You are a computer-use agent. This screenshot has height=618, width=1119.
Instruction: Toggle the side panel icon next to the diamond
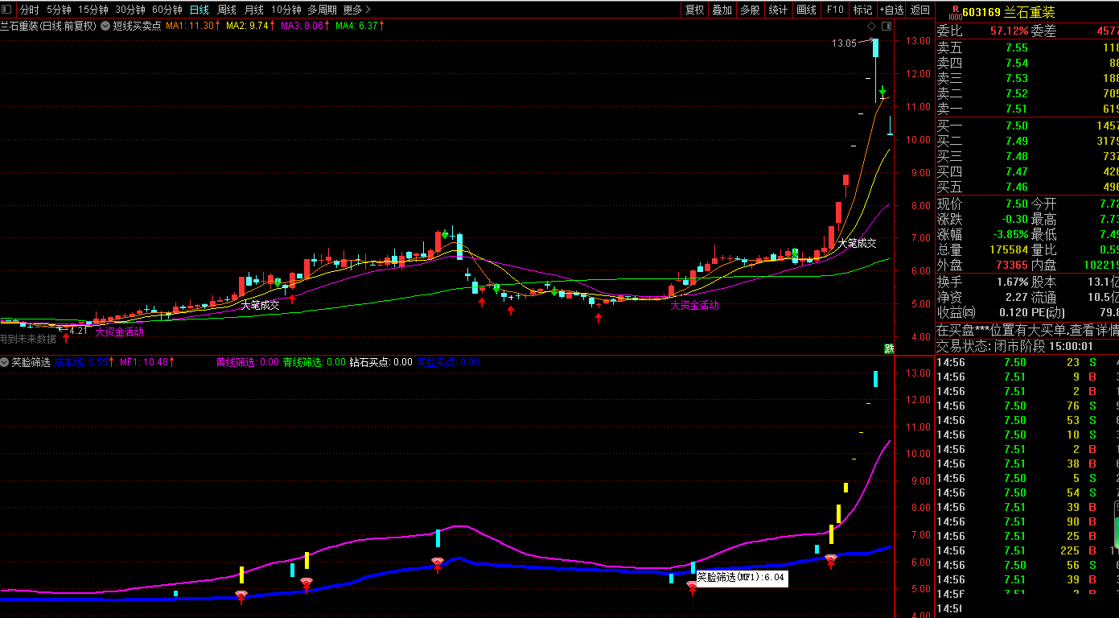point(887,26)
